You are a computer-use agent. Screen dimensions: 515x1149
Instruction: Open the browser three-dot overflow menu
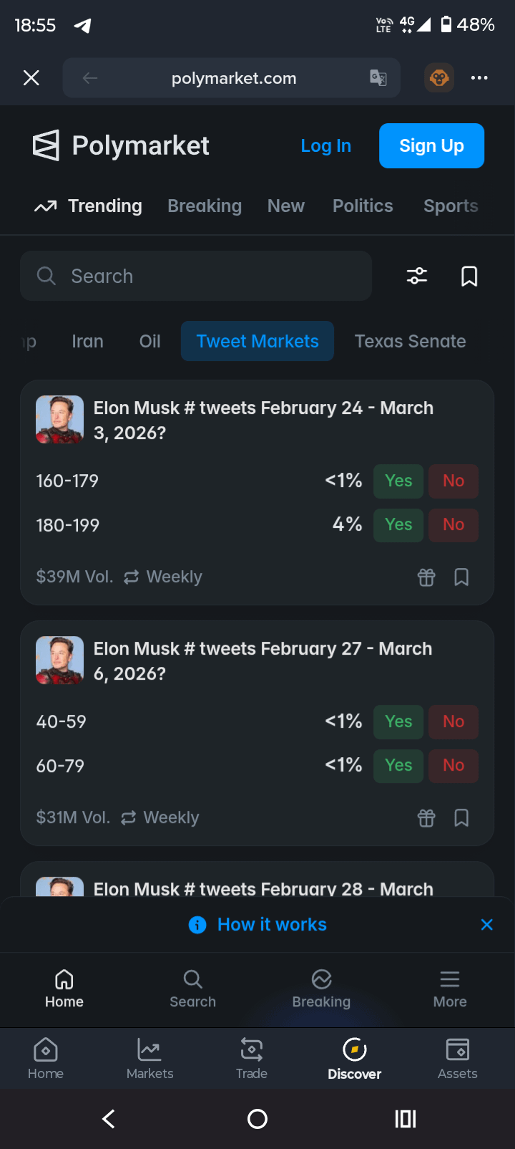pyautogui.click(x=479, y=77)
